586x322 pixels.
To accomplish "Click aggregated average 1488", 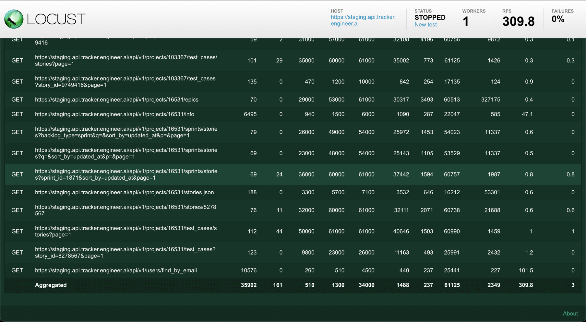I will coord(402,285).
